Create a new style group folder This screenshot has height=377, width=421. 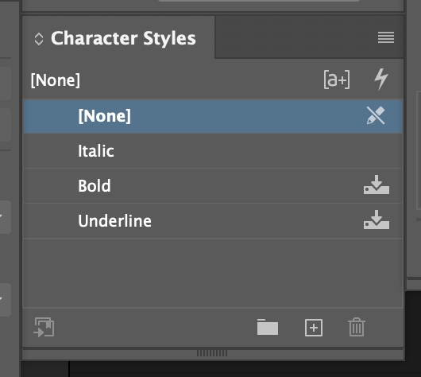[x=268, y=327]
